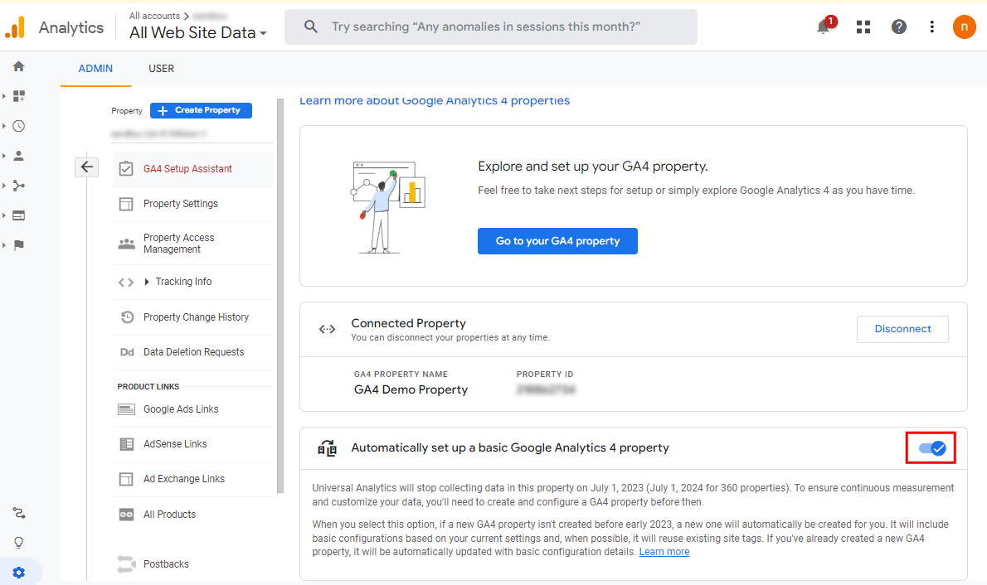This screenshot has width=987, height=585.
Task: Switch to the USER tab
Action: tap(161, 69)
